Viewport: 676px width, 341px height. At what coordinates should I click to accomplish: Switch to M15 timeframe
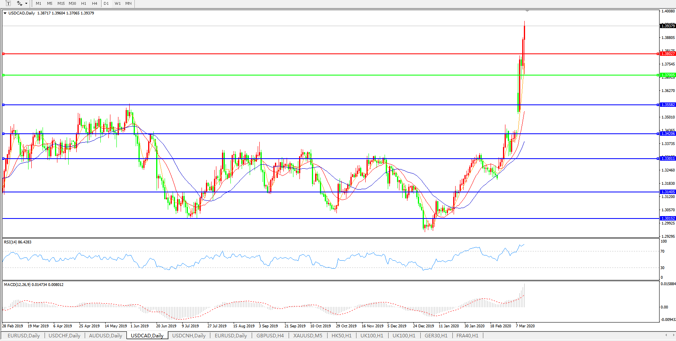coord(61,4)
